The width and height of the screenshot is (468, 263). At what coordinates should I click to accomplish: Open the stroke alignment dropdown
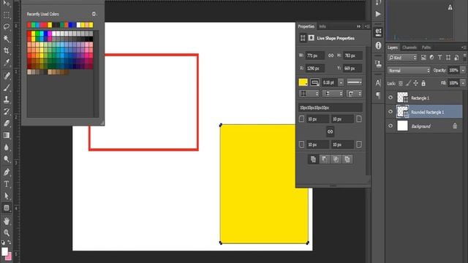click(309, 94)
